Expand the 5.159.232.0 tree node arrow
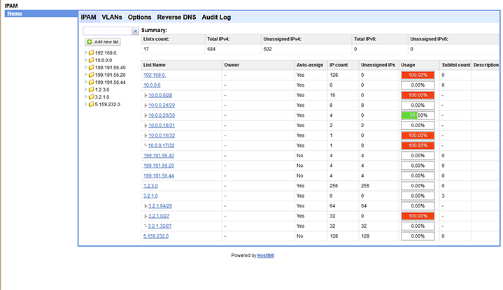 86,104
